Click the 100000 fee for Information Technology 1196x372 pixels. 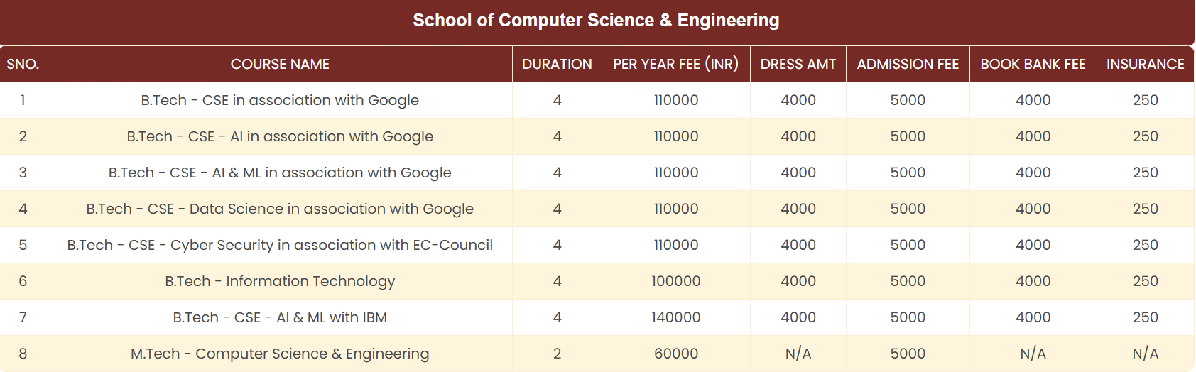[x=675, y=281]
